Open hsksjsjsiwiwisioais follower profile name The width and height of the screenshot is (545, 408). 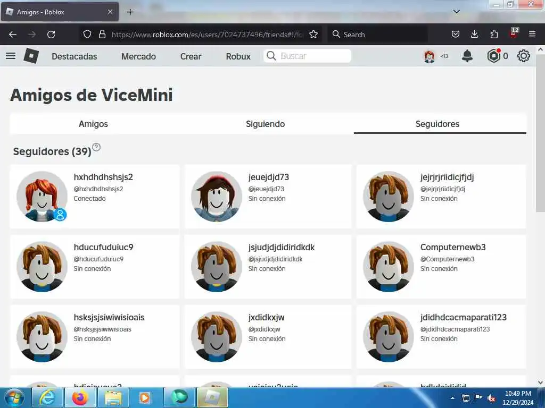click(x=109, y=317)
